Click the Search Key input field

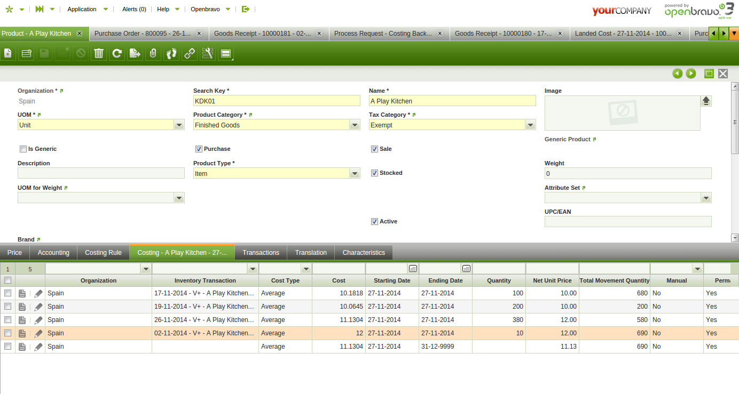pyautogui.click(x=277, y=101)
